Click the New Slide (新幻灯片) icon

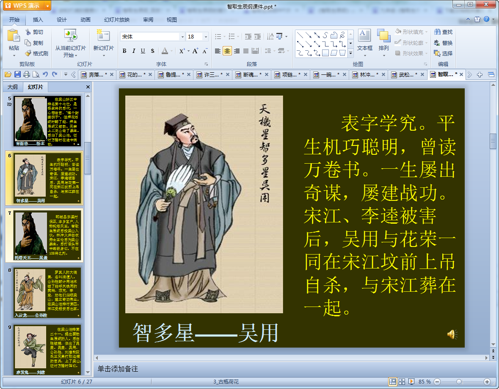coord(103,36)
